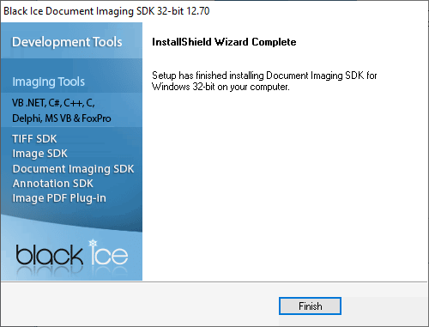Click Image PDF Plug-in text
The image size is (429, 327).
(x=59, y=198)
